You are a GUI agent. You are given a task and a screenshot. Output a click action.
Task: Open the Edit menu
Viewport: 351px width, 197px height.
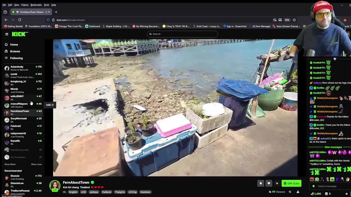pos(10,5)
